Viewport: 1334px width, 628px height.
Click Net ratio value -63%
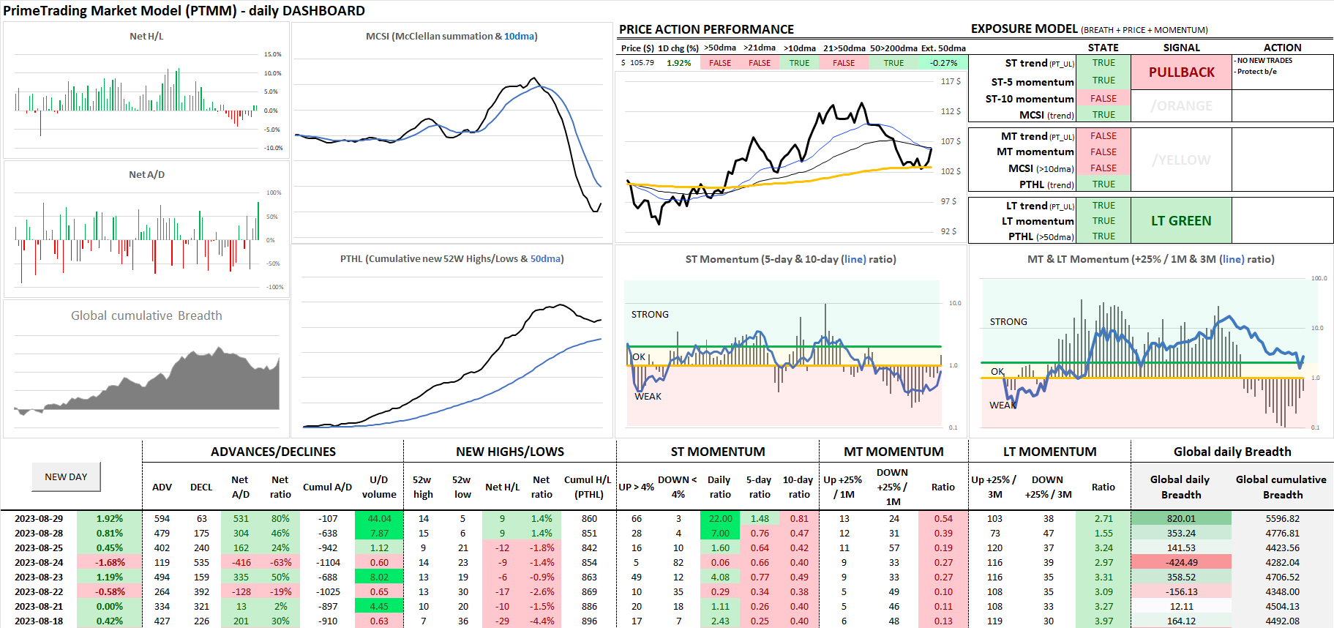281,562
